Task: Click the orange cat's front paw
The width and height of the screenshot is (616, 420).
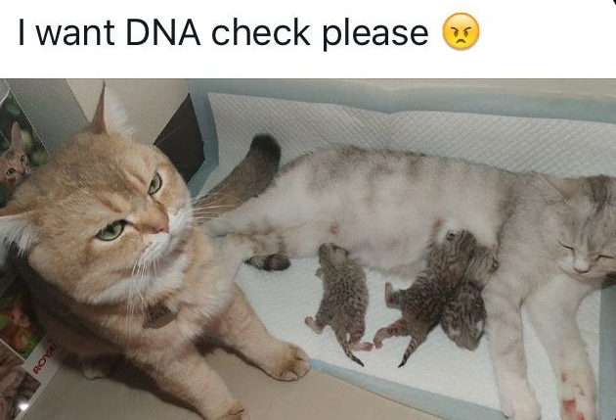Action: [289, 362]
